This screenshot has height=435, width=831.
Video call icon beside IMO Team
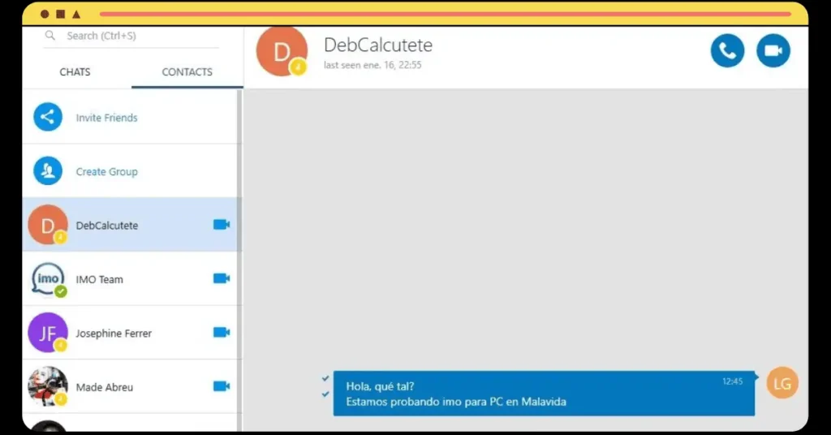(222, 278)
